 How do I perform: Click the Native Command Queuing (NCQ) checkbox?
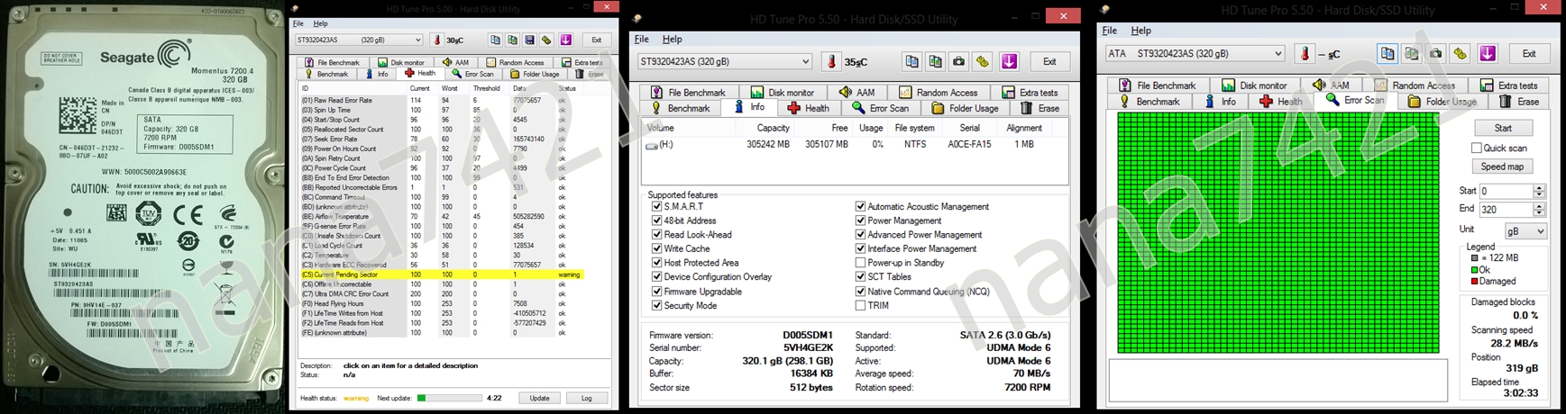click(x=860, y=292)
